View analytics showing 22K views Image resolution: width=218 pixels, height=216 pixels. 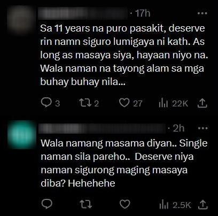tap(173, 103)
